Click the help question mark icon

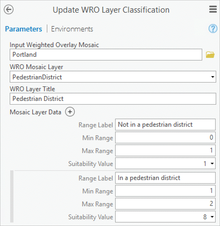tap(213, 29)
